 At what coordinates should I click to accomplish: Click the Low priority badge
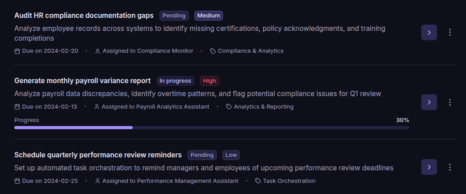(x=231, y=155)
